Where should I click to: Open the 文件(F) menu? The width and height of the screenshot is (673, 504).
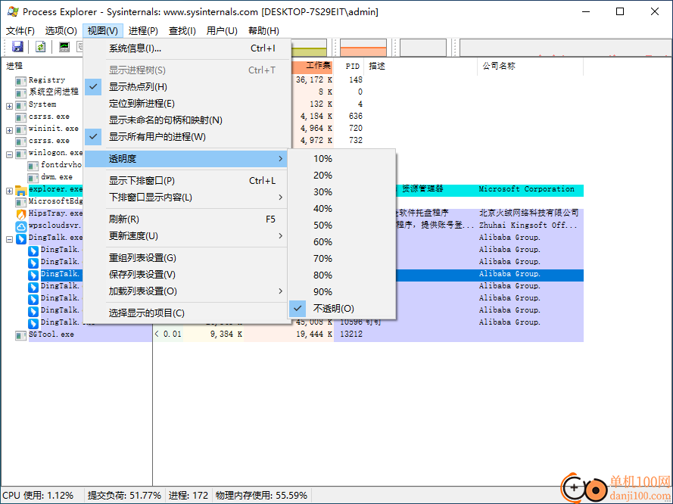[20, 31]
